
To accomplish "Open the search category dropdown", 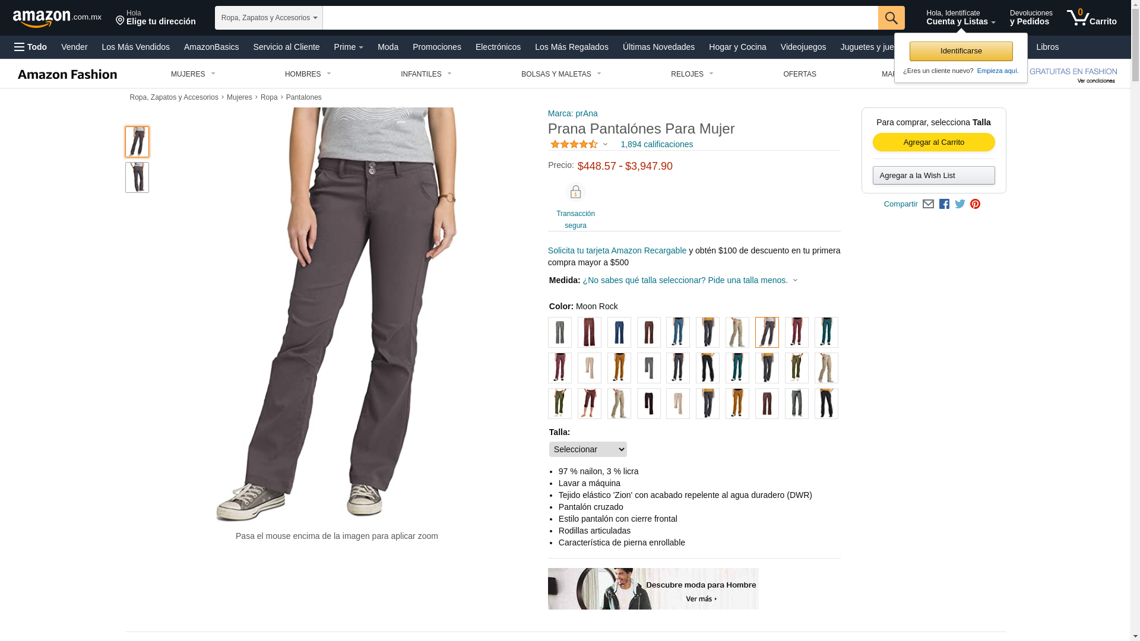I will click(269, 18).
